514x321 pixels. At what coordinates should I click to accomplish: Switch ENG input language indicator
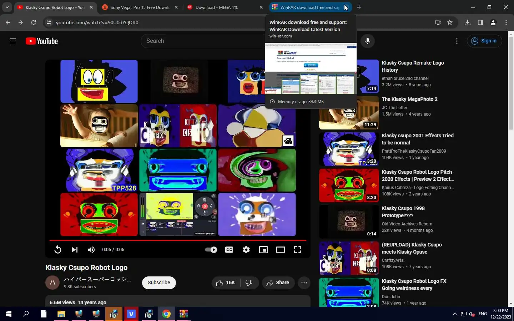pyautogui.click(x=483, y=314)
